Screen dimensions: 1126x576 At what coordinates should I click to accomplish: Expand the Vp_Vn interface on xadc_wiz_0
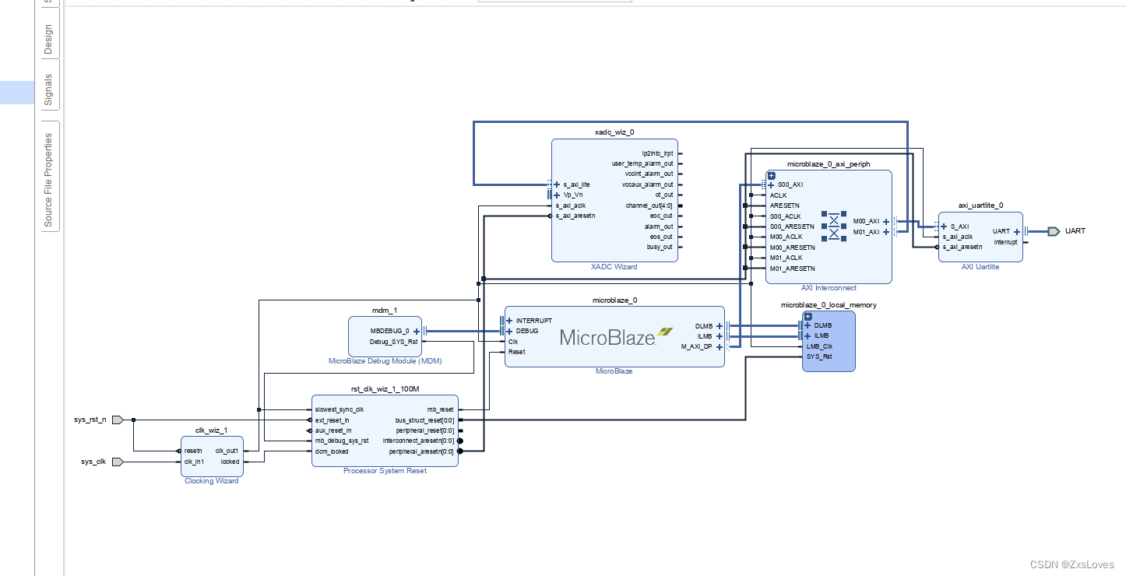click(x=557, y=195)
